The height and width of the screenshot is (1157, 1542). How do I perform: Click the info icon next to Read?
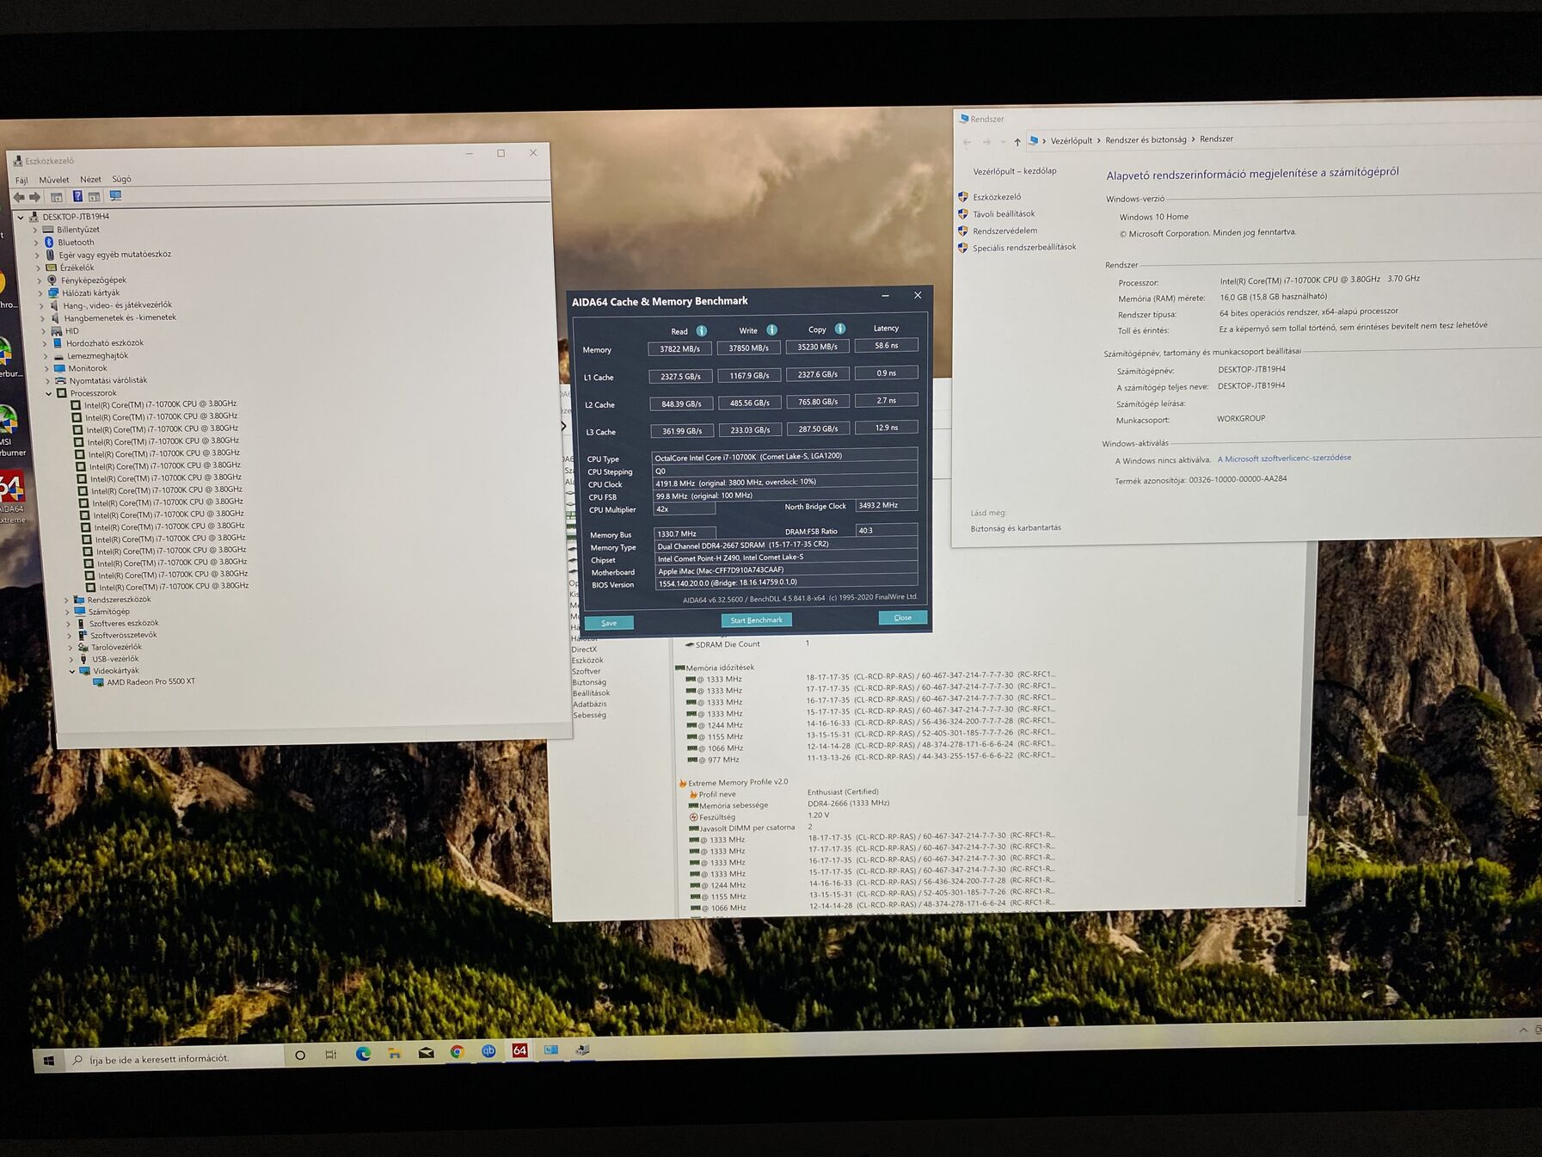tap(702, 331)
